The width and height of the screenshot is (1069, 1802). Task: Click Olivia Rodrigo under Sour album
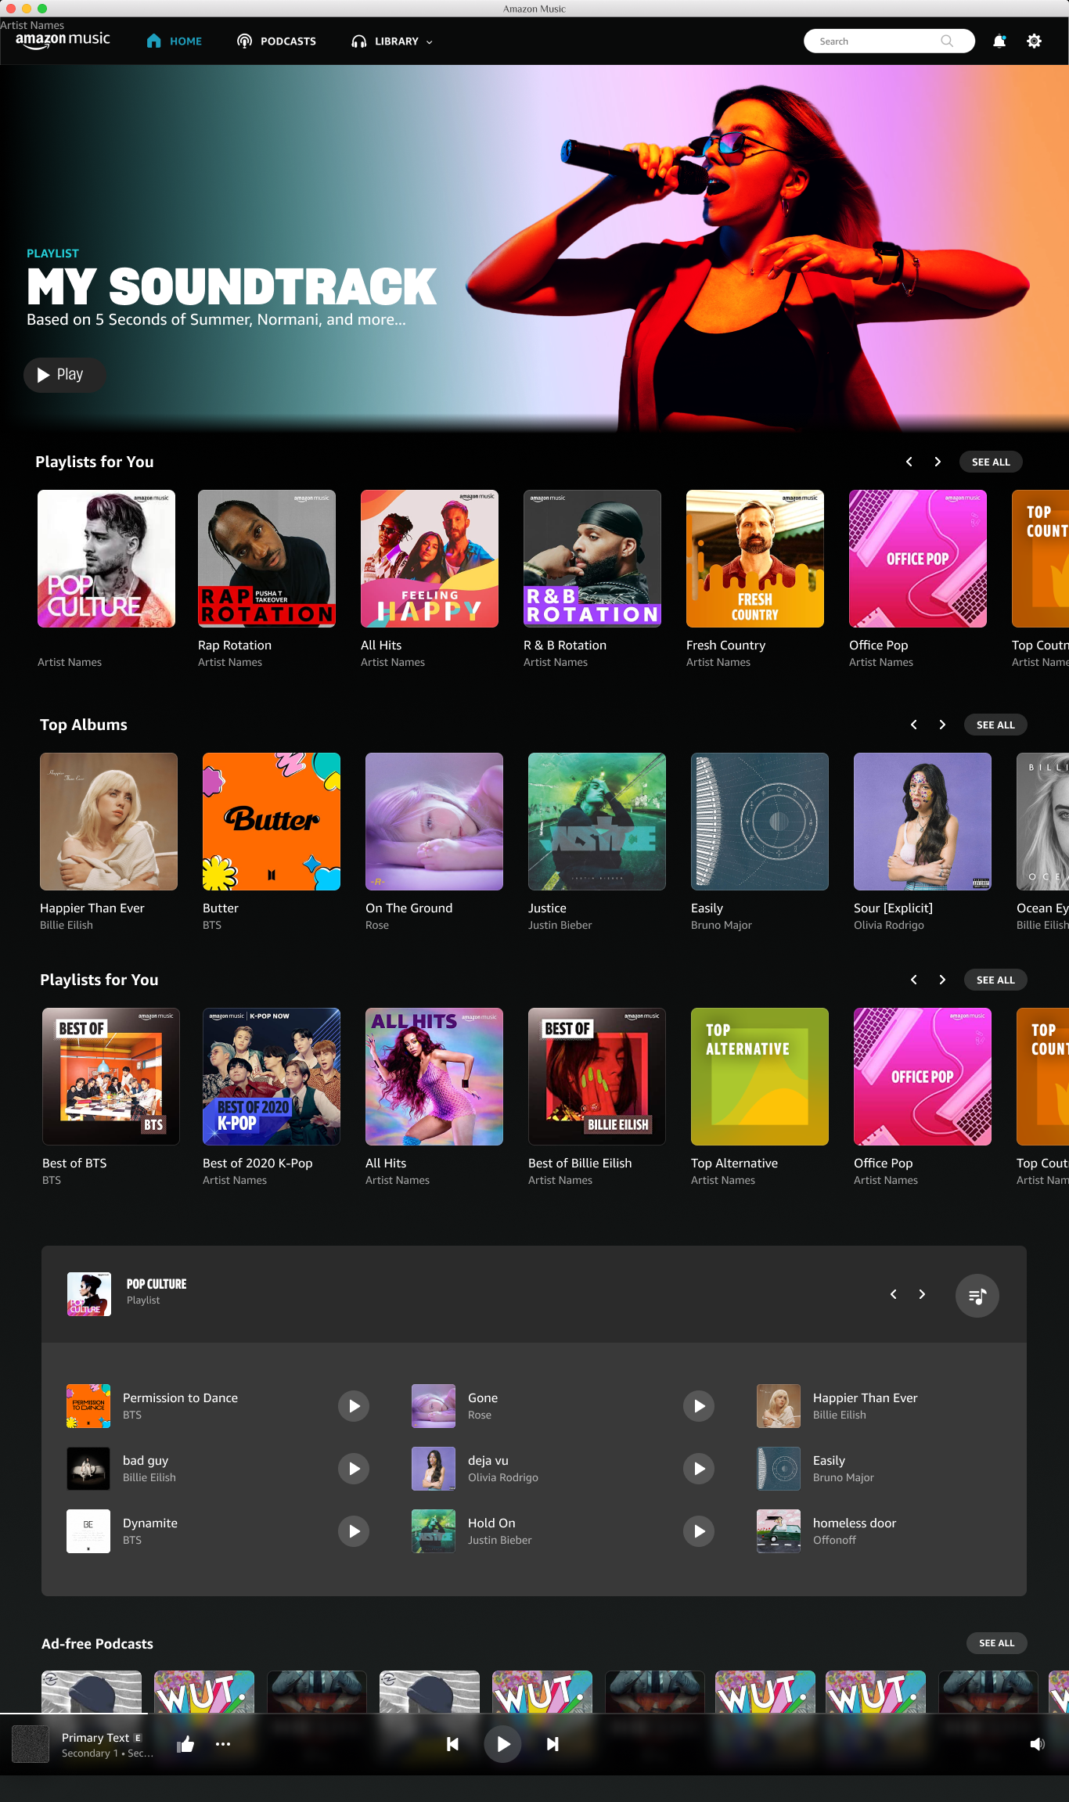(889, 925)
